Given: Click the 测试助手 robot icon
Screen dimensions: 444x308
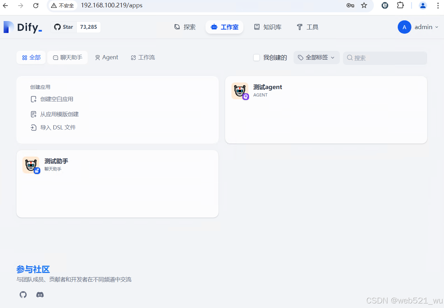Looking at the screenshot, I should coord(31,165).
